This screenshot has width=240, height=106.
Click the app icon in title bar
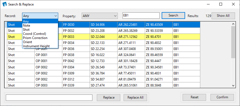pyautogui.click(x=5, y=4)
